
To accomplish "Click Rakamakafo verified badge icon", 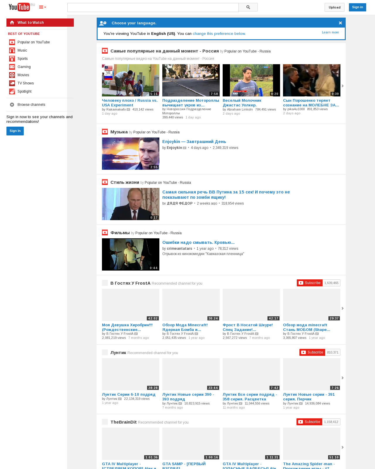I will [128, 110].
